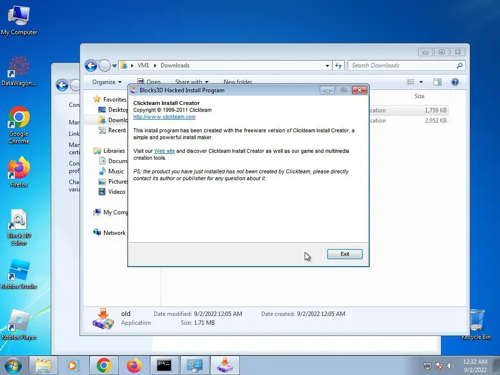The height and width of the screenshot is (375, 500).
Task: Open the Share with menu
Action: [192, 82]
